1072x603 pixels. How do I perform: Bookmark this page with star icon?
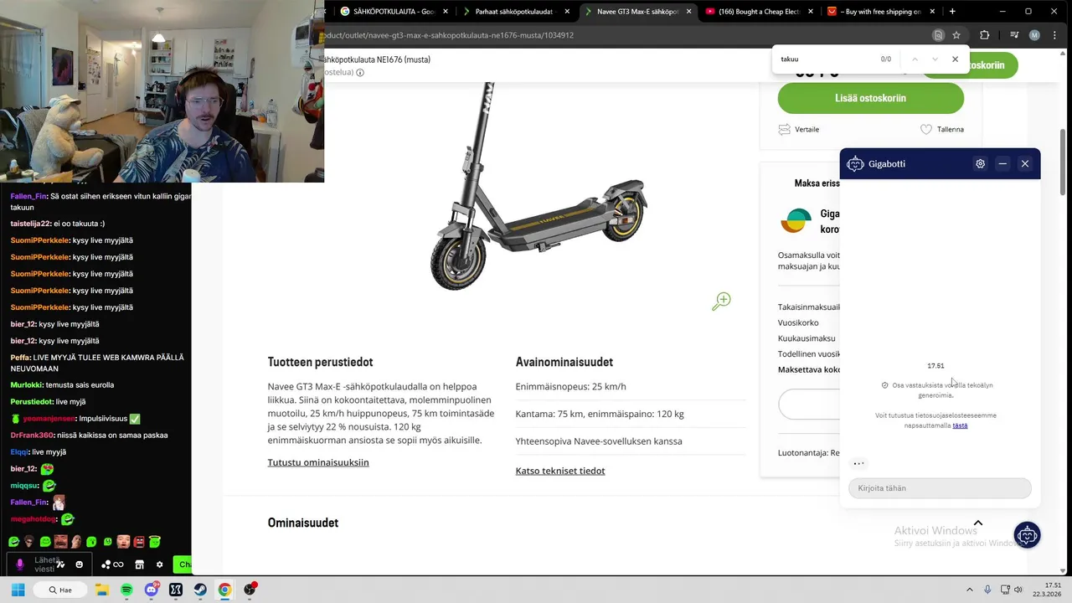point(956,35)
